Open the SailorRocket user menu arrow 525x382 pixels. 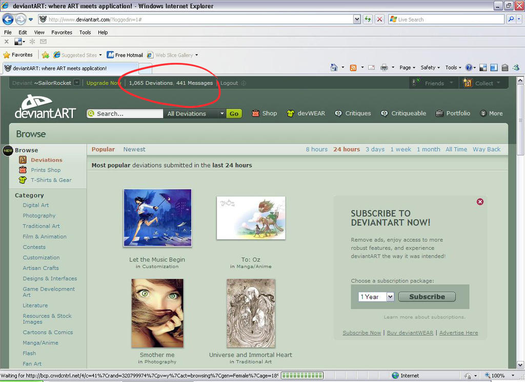[77, 83]
